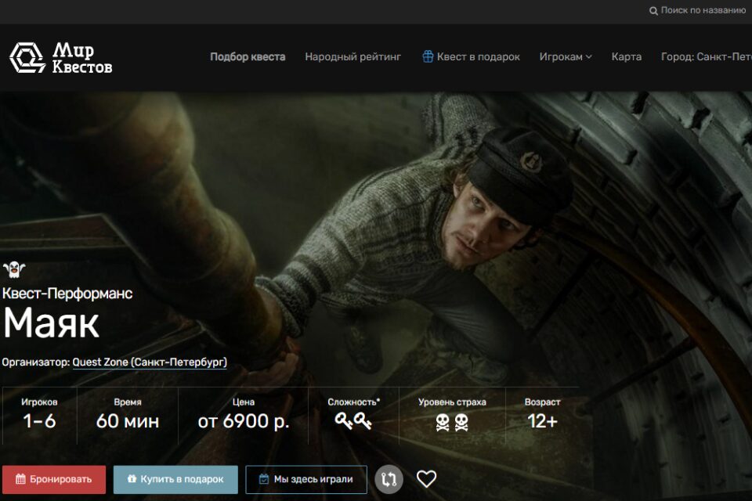
Task: Mark quest as played via Мы здесь играли
Action: pos(305,479)
